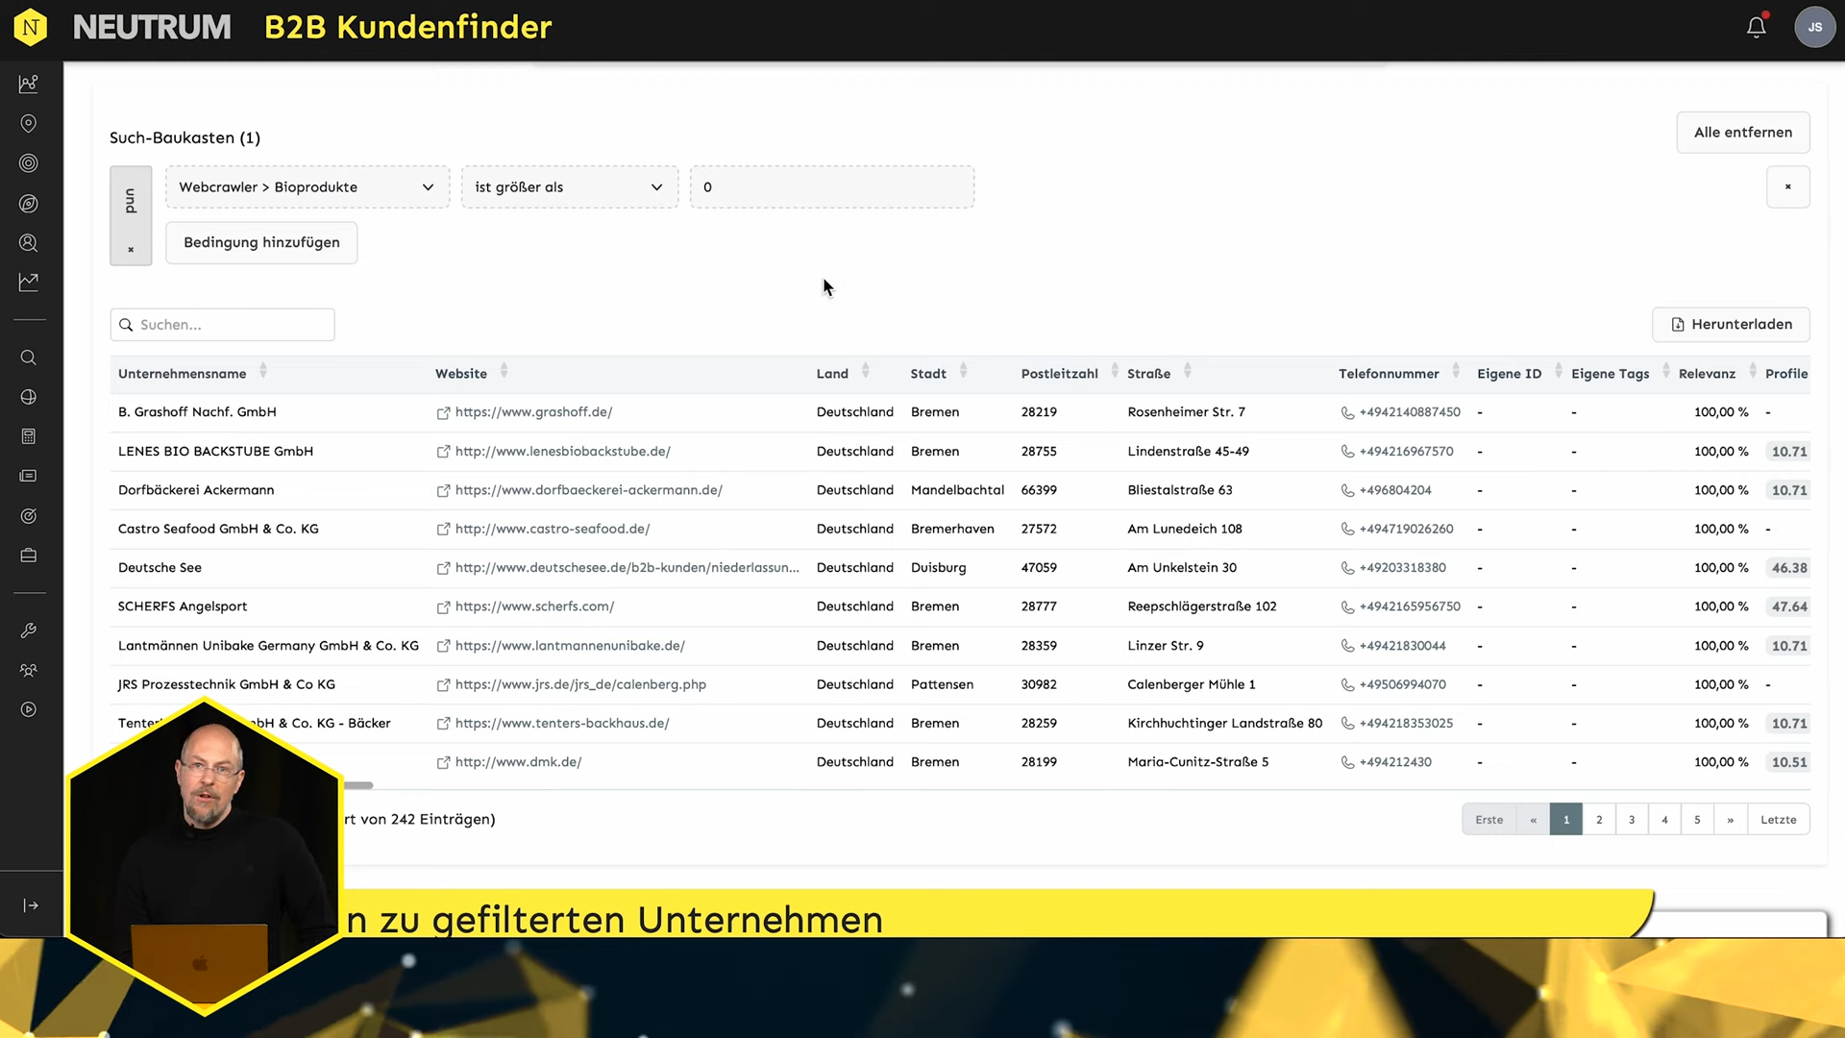Open the dorfbaeckerei-ackermann.de link

click(x=588, y=490)
